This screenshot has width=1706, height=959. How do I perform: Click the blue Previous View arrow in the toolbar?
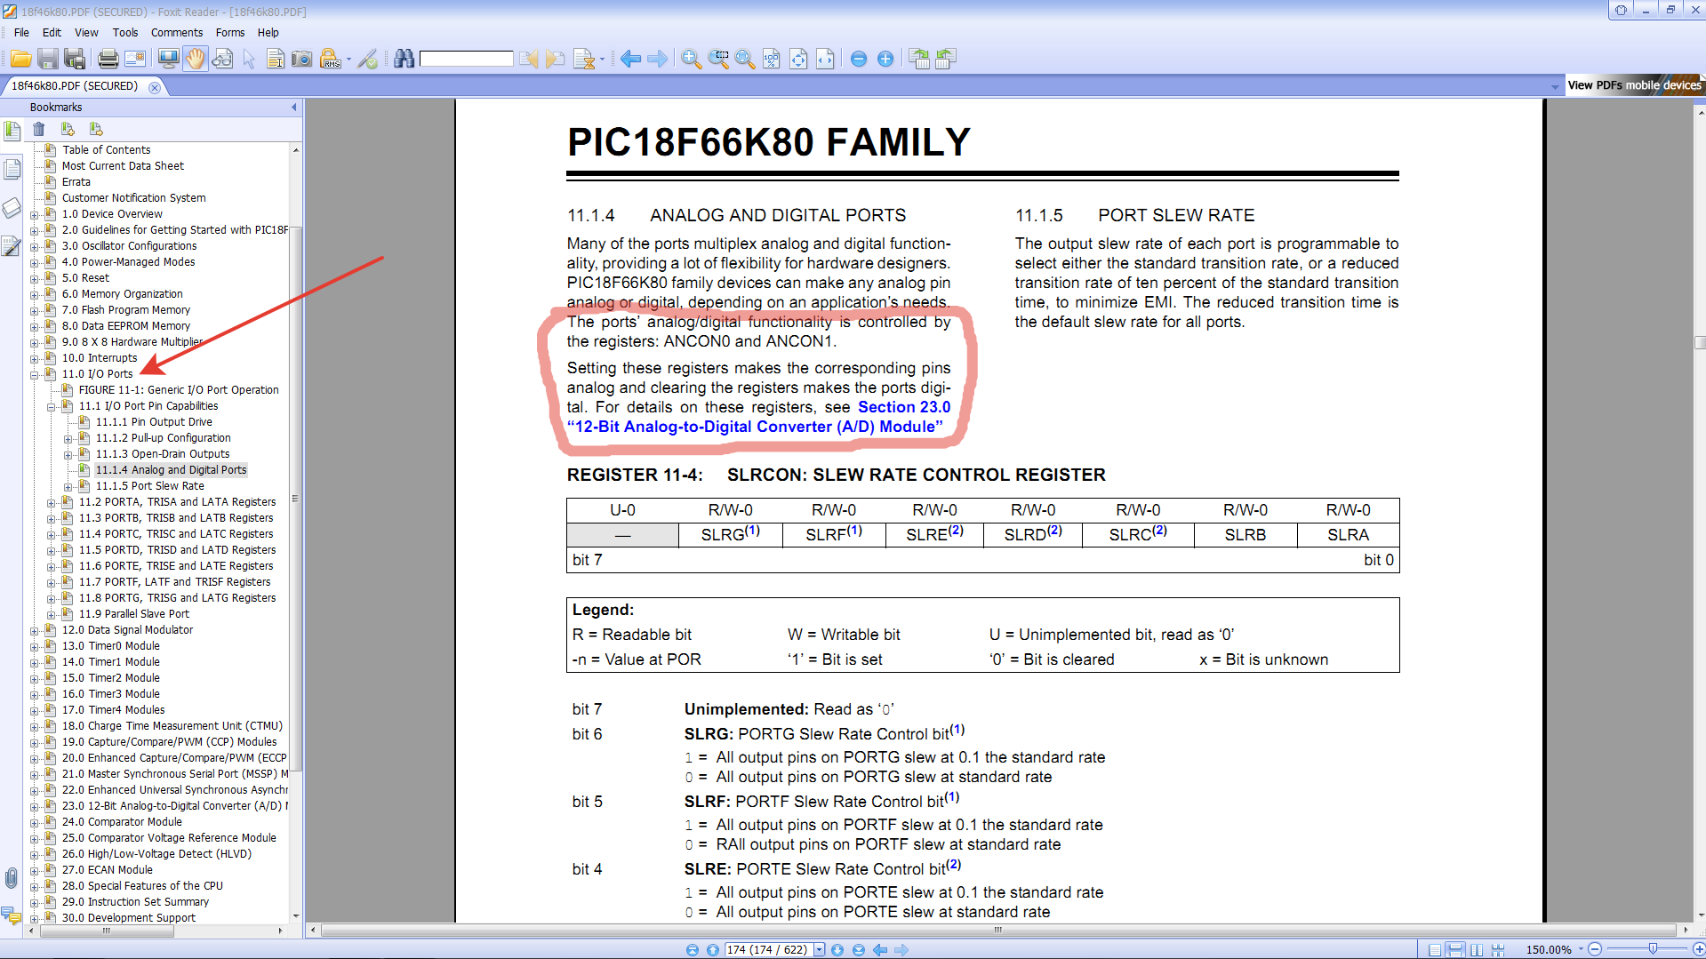pos(630,60)
